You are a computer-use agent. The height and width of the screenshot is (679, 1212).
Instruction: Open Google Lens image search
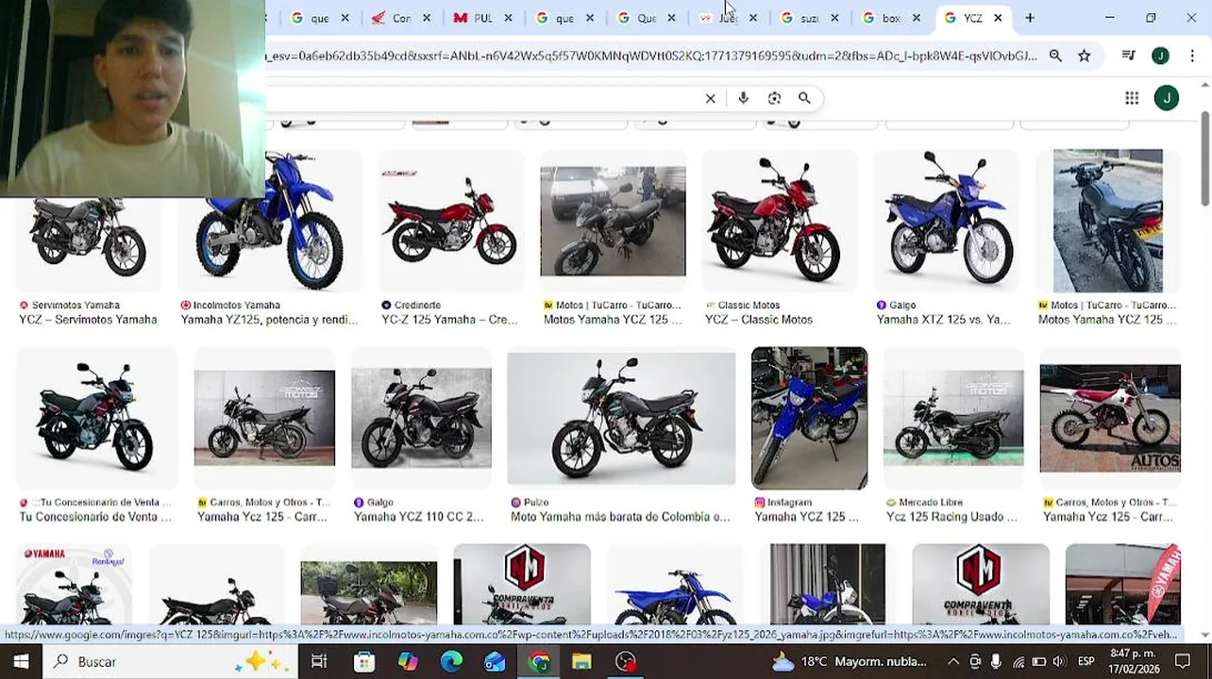click(774, 98)
